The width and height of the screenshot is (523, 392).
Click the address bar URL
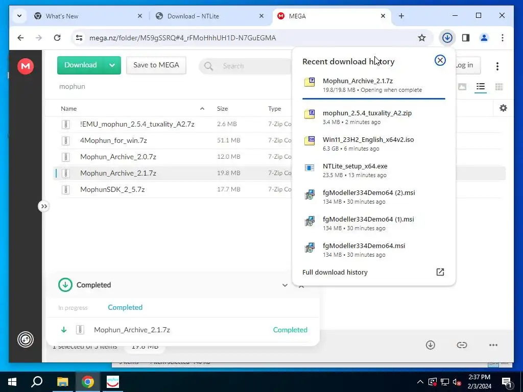click(182, 38)
